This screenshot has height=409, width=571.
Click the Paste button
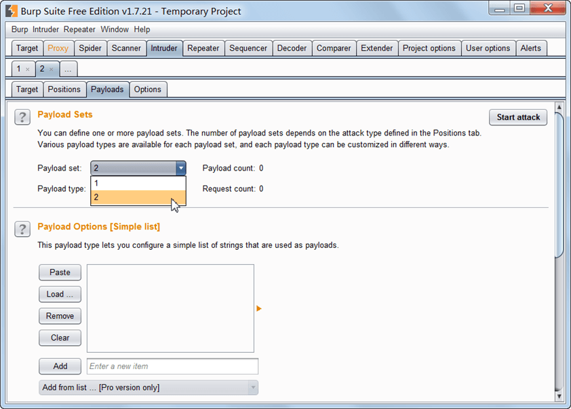[60, 272]
